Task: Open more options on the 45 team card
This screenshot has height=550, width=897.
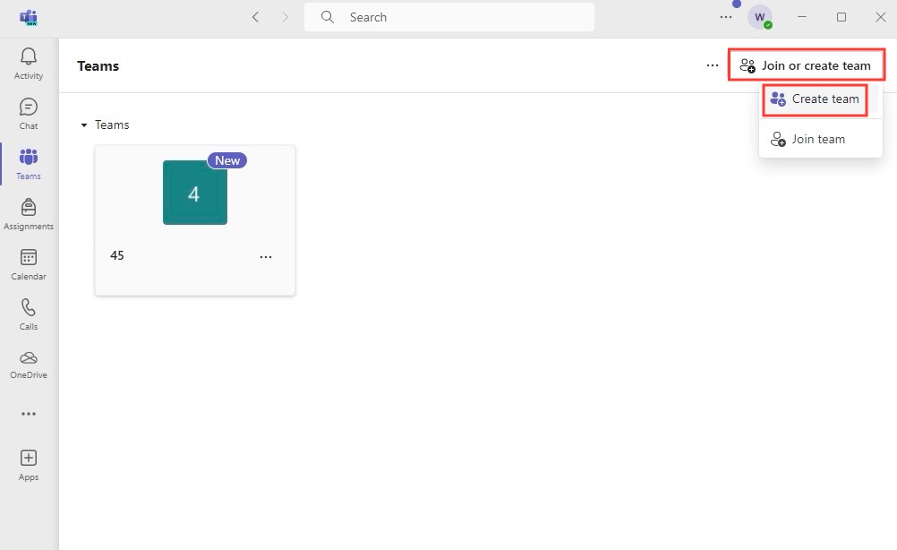Action: (266, 257)
